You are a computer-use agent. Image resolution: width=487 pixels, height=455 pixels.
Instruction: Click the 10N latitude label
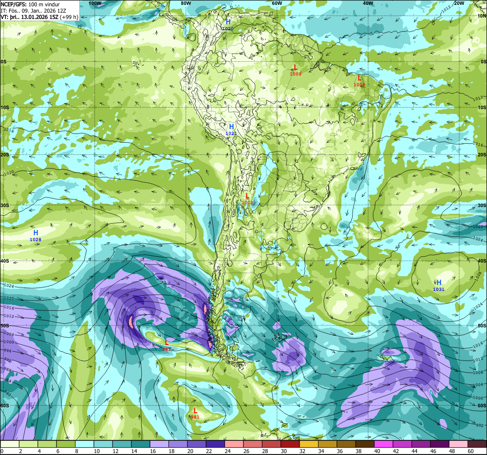coord(482,16)
